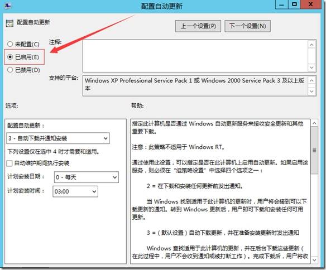
Task: Select the 未配置(C) radio button
Action: pyautogui.click(x=10, y=44)
